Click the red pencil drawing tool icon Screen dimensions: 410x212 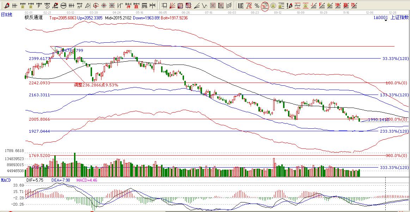(x=7, y=6)
